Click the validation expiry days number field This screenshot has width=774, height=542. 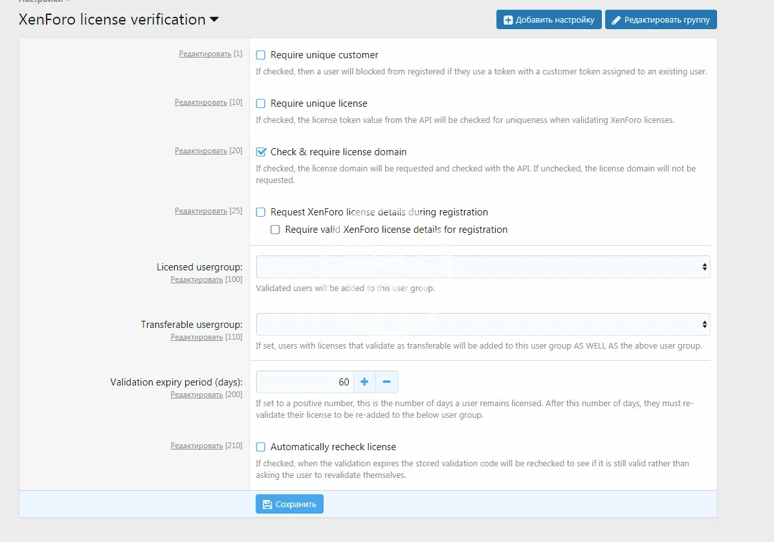[x=305, y=382]
